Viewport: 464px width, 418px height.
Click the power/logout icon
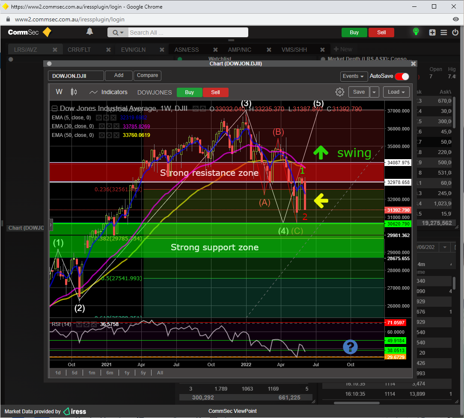coord(455,32)
